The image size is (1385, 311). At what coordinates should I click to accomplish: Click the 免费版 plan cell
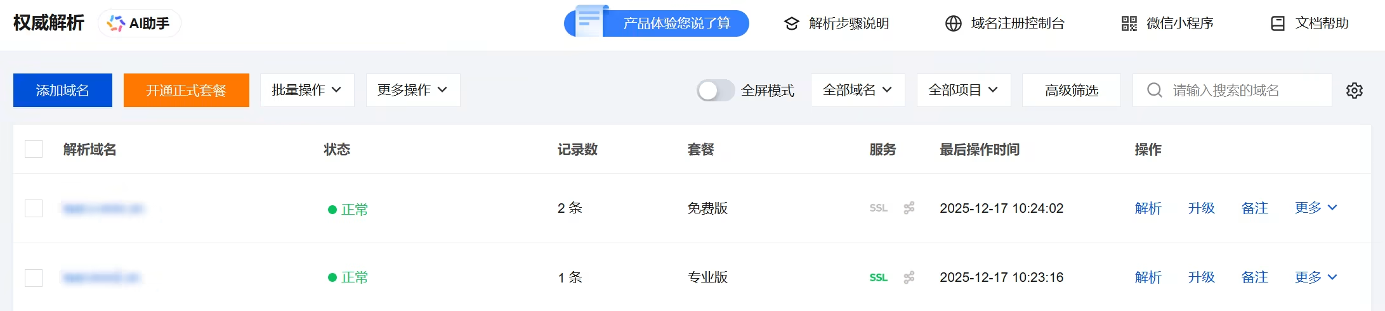click(x=707, y=208)
